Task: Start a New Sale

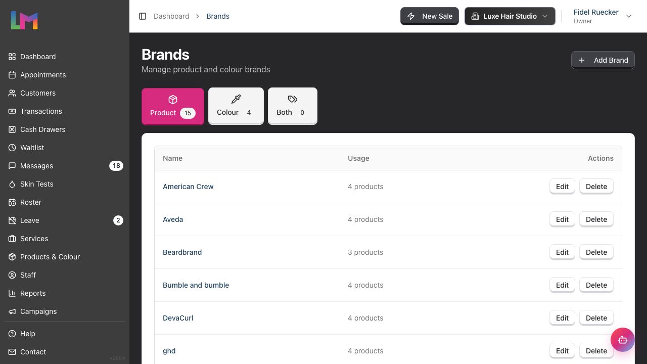Action: [x=430, y=16]
